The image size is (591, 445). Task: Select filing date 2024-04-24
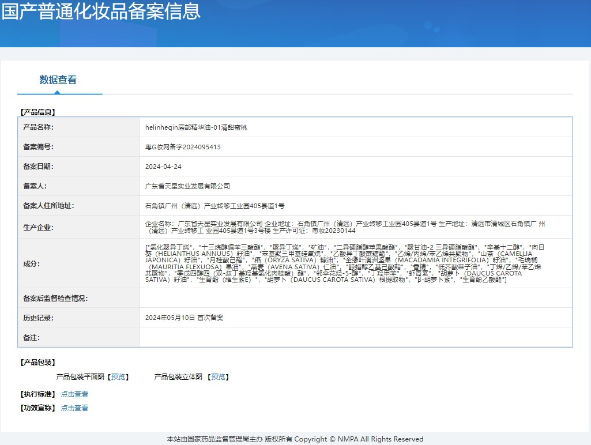163,167
